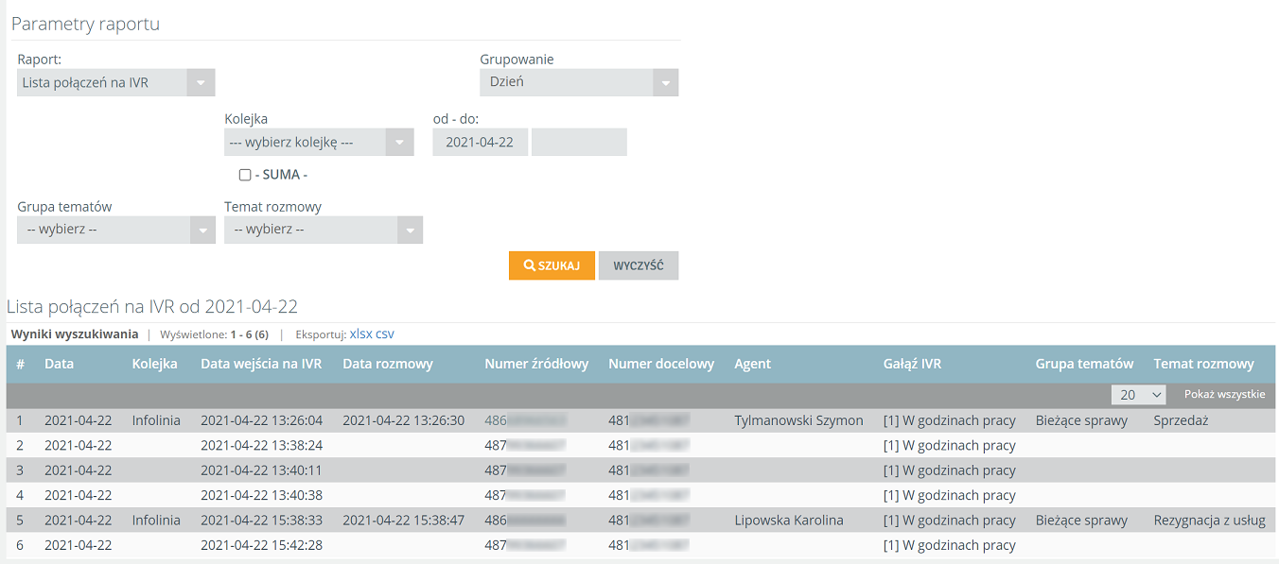Click IVR entry time 13:40:11
The height and width of the screenshot is (564, 1279).
coord(262,470)
